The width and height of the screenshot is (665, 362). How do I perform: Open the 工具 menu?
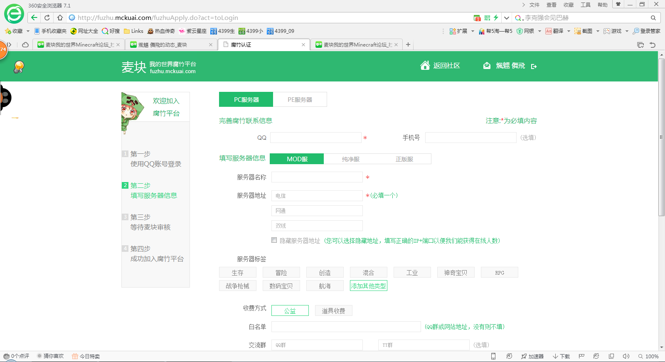click(586, 5)
